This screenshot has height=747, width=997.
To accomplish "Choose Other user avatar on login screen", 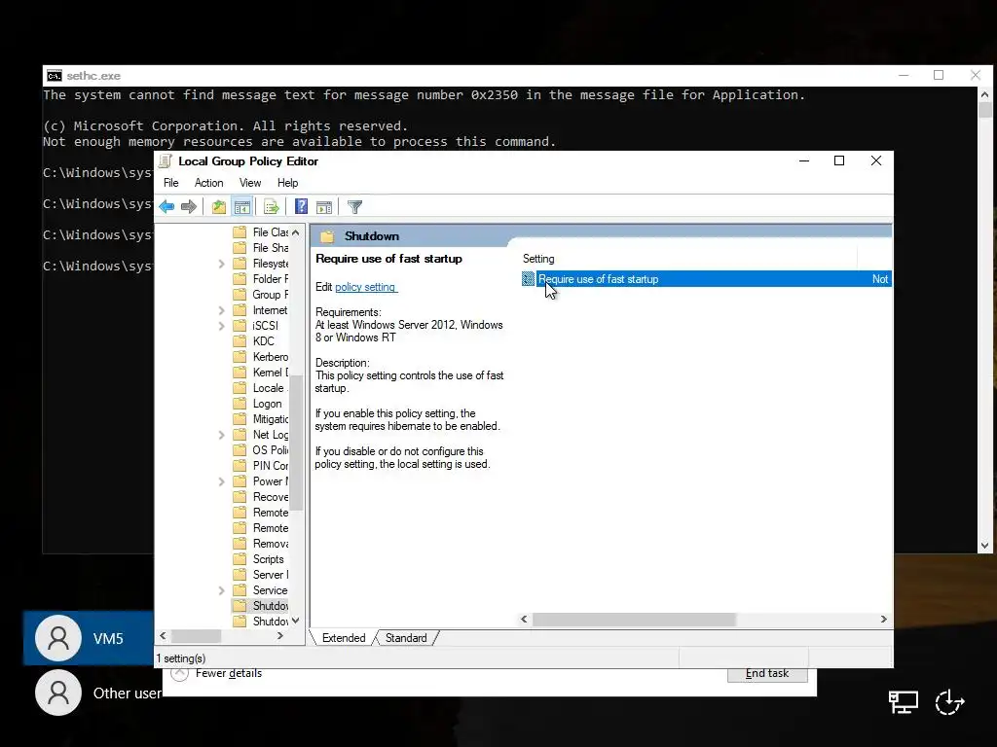I will [x=58, y=693].
